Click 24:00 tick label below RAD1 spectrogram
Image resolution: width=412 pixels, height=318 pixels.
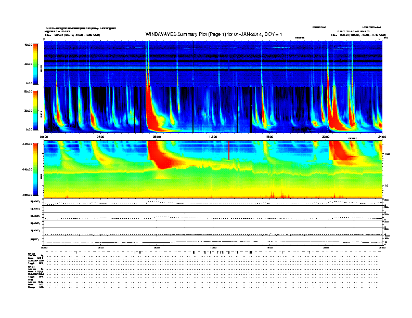click(x=382, y=137)
